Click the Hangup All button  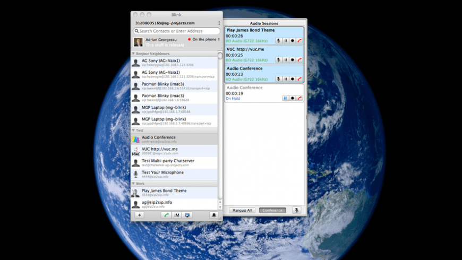pyautogui.click(x=242, y=210)
